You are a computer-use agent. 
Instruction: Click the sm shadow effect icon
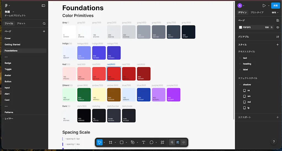[x=245, y=96]
